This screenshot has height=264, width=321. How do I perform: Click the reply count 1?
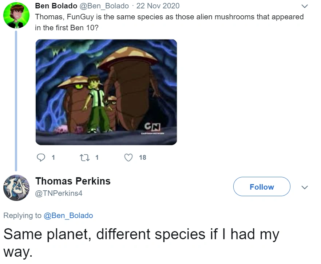point(53,158)
